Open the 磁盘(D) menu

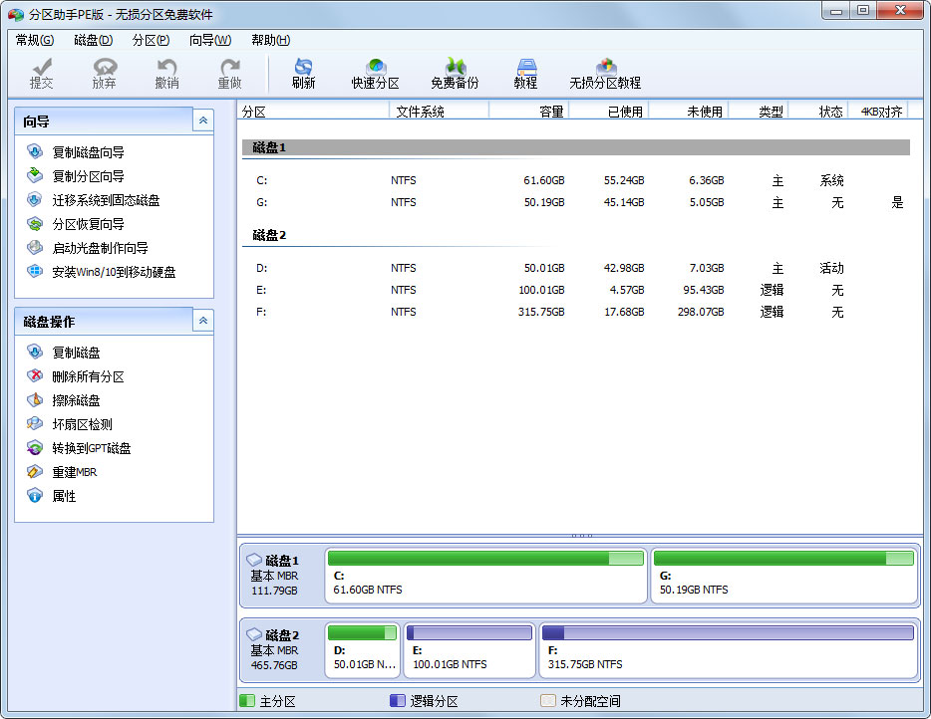[93, 40]
